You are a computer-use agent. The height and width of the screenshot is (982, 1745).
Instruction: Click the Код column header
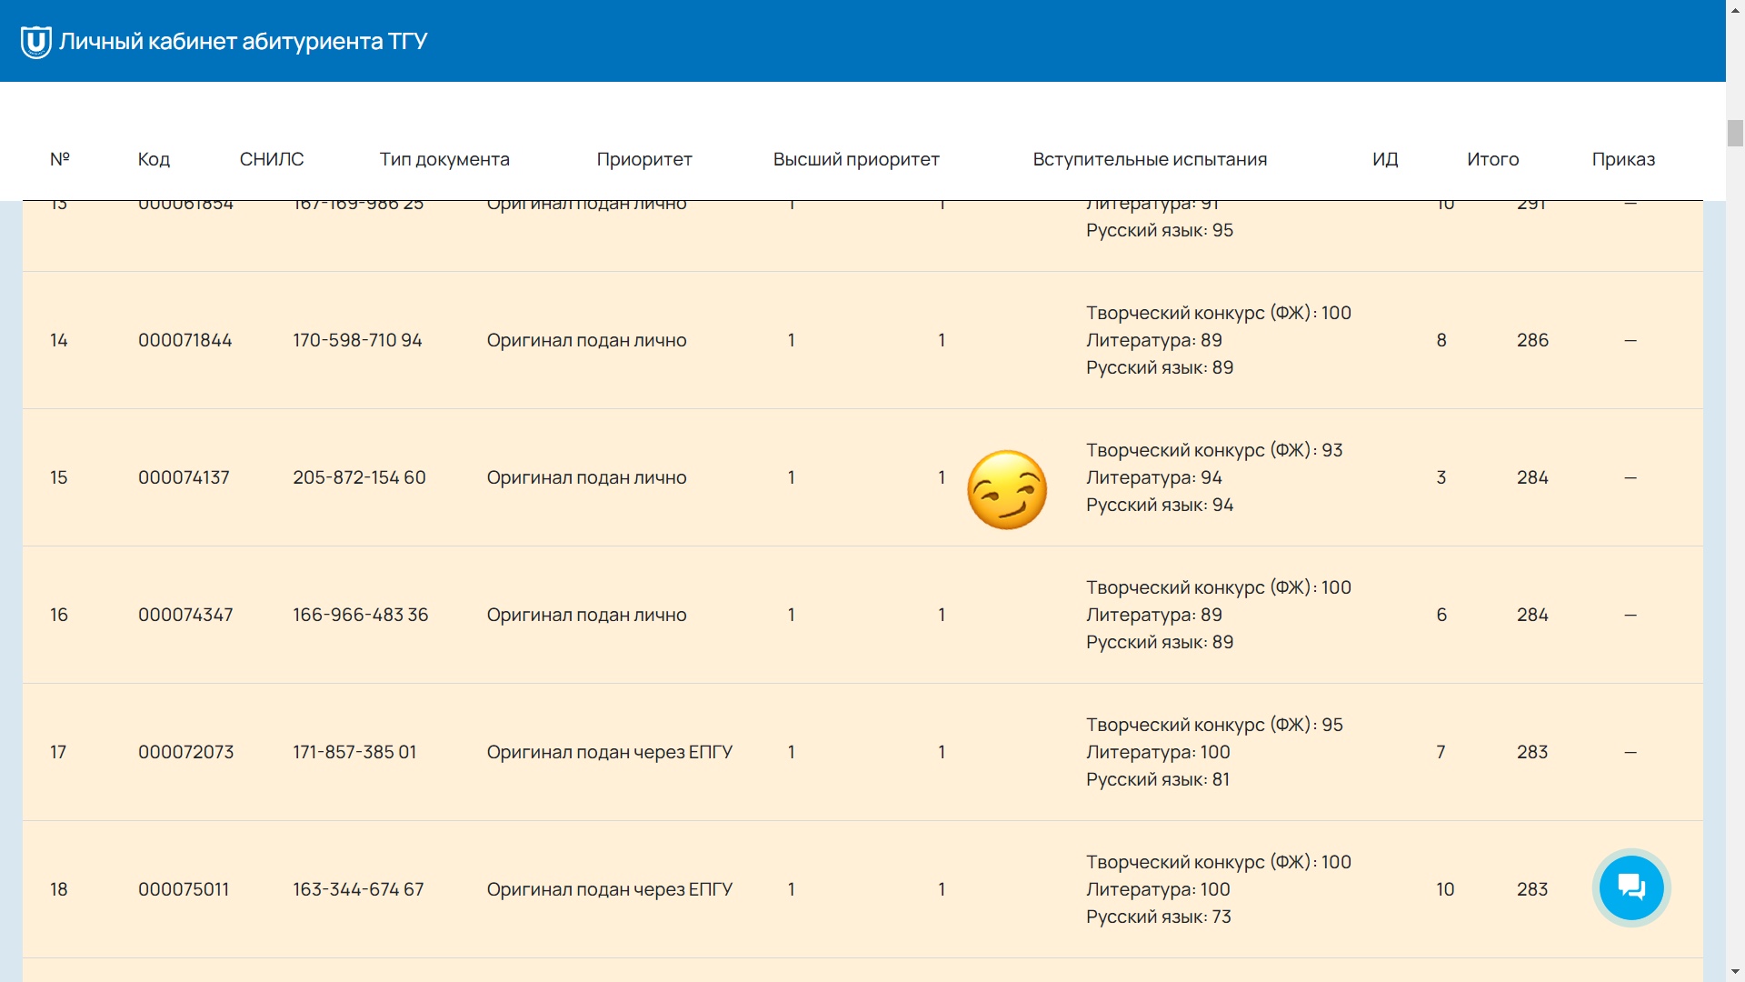(154, 159)
